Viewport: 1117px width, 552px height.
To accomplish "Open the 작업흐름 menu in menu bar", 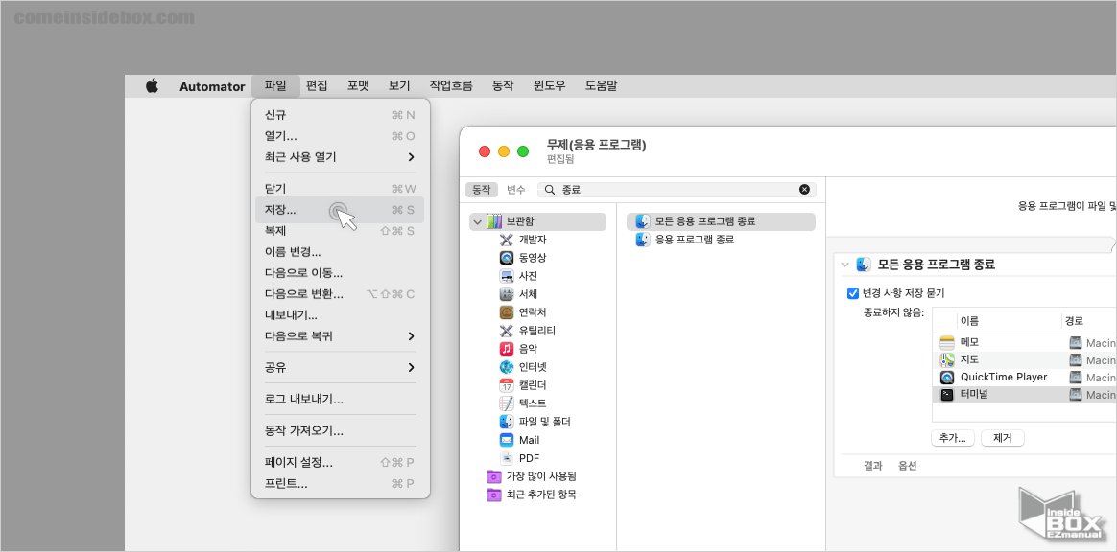I will coord(451,86).
